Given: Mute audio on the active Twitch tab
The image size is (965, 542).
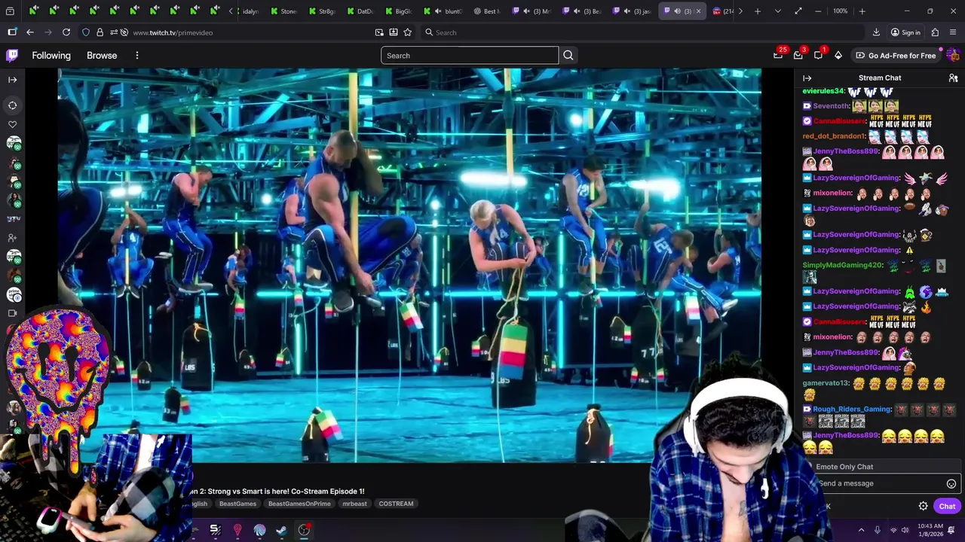Looking at the screenshot, I should (x=677, y=11).
